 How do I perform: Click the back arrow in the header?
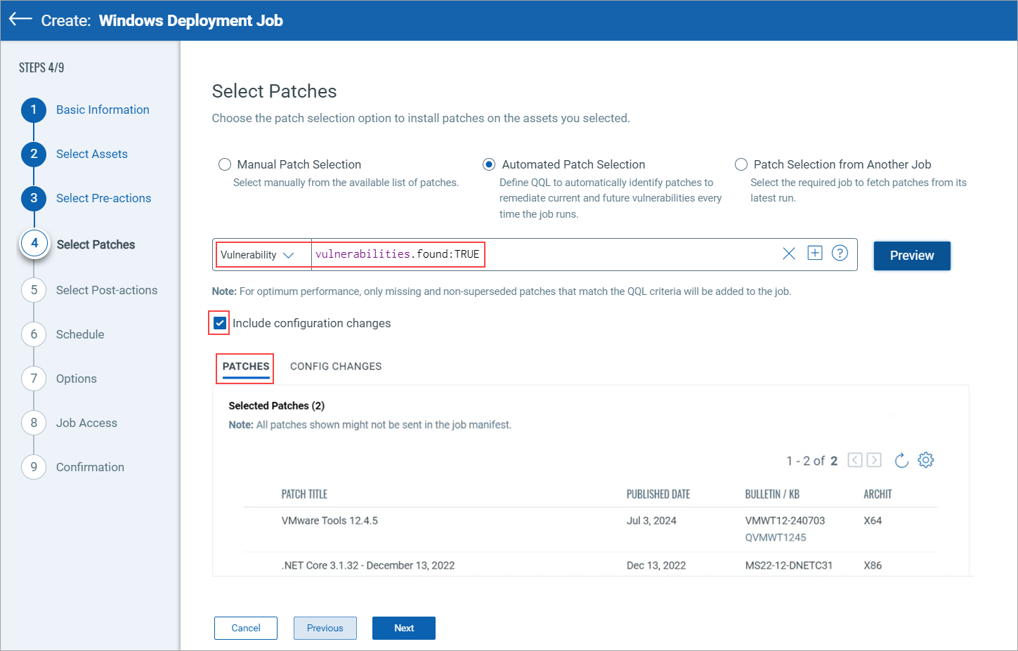[x=20, y=20]
